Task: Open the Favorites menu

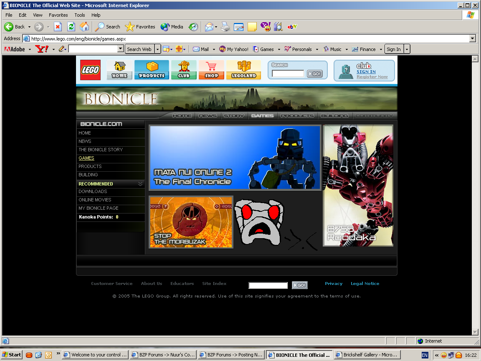Action: (x=58, y=15)
